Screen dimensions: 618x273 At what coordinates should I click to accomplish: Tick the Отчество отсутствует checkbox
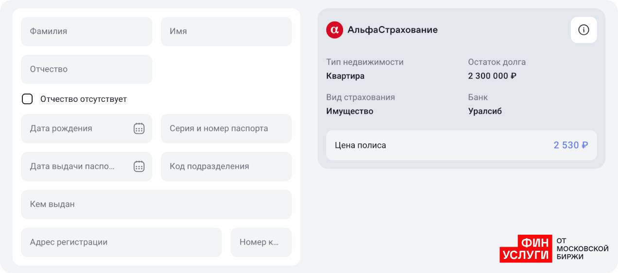pyautogui.click(x=28, y=99)
